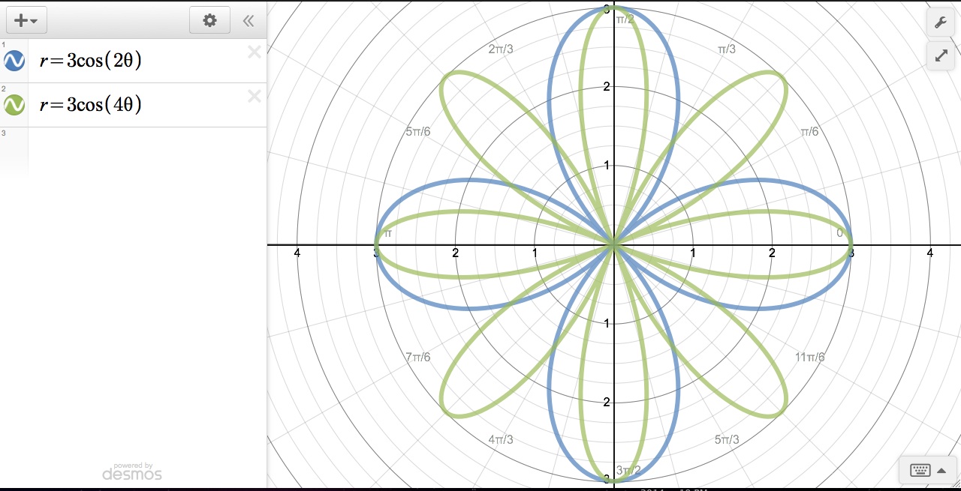This screenshot has height=491, width=961.
Task: Click the 7π/6 angle label
Action: point(418,357)
